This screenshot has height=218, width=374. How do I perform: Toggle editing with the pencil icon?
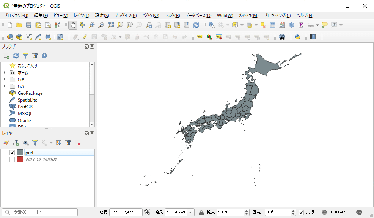(x=85, y=37)
